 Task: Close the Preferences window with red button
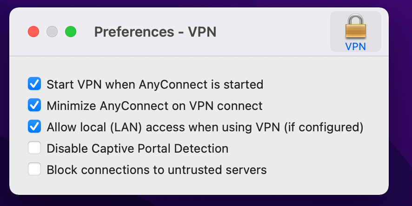pos(33,32)
